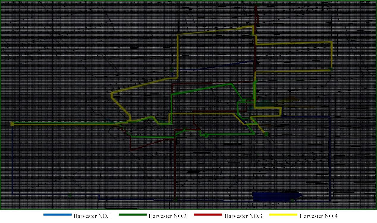Click the green Harvester NO.2 legend line
This screenshot has width=377, height=223.
133,215
